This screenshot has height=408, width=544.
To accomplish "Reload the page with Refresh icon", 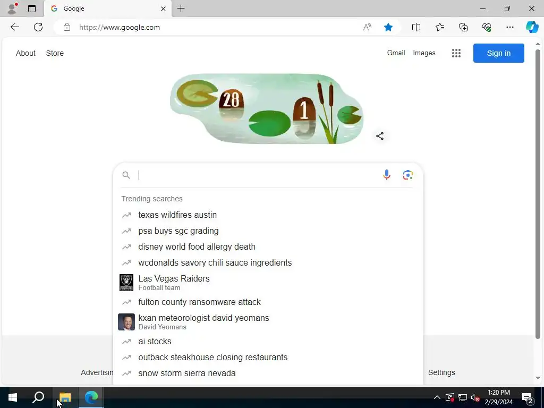I will pos(38,27).
